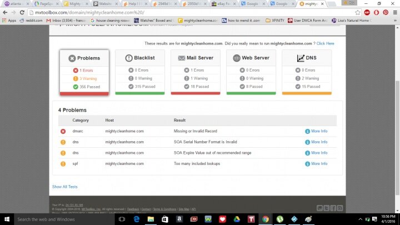The height and width of the screenshot is (225, 400).
Task: Switch to the 'Help !' browser tab
Action: click(134, 4)
